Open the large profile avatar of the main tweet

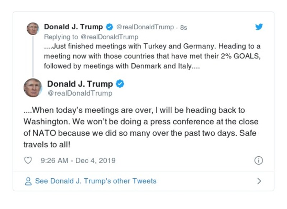point(33,87)
